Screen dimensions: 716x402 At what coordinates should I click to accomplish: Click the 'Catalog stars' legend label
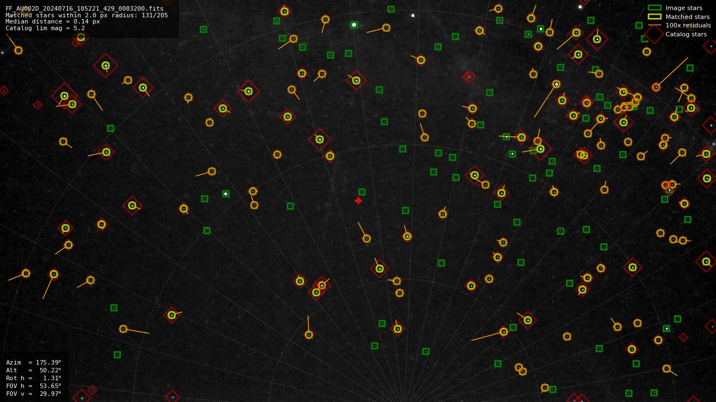coord(686,34)
